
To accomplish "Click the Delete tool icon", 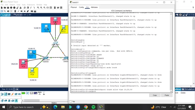I will click(x=8, y=11).
